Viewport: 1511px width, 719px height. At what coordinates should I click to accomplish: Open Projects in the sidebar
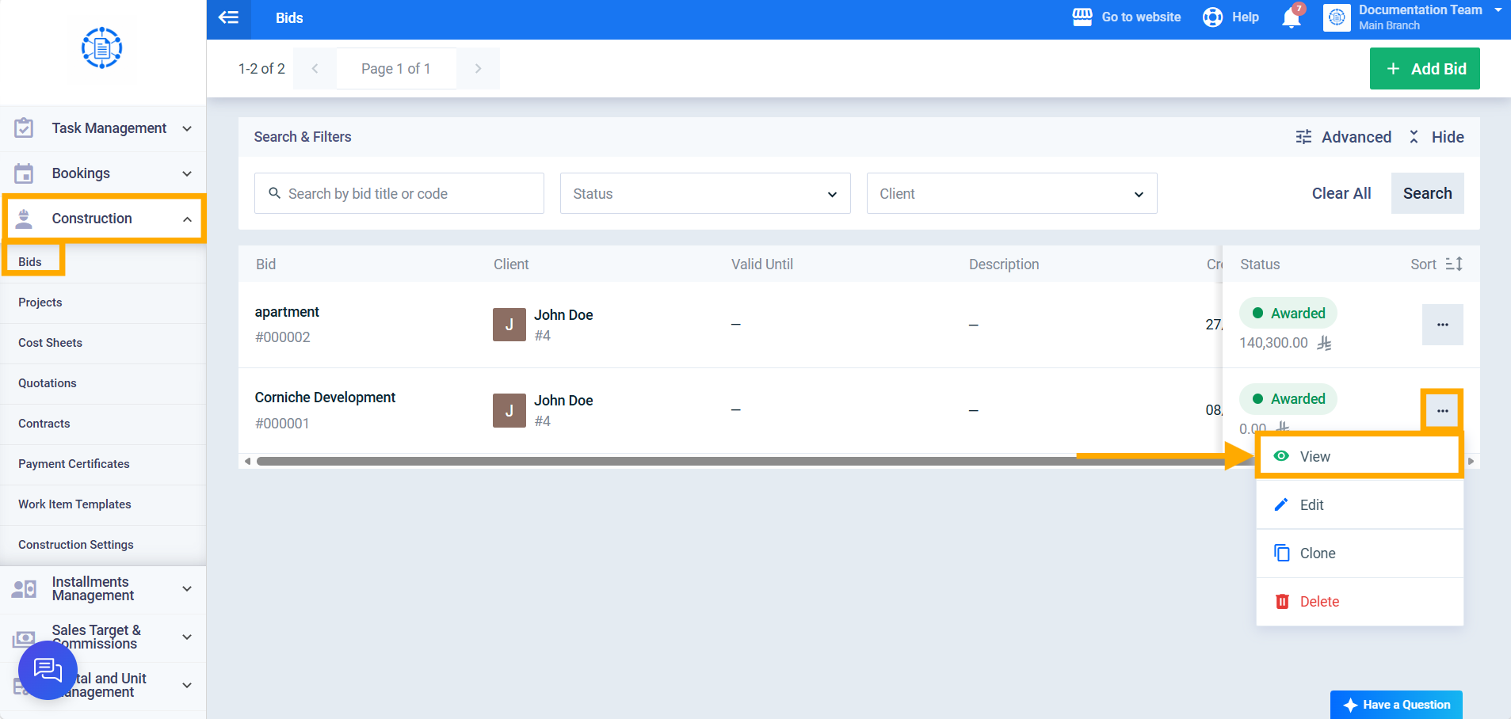103,302
